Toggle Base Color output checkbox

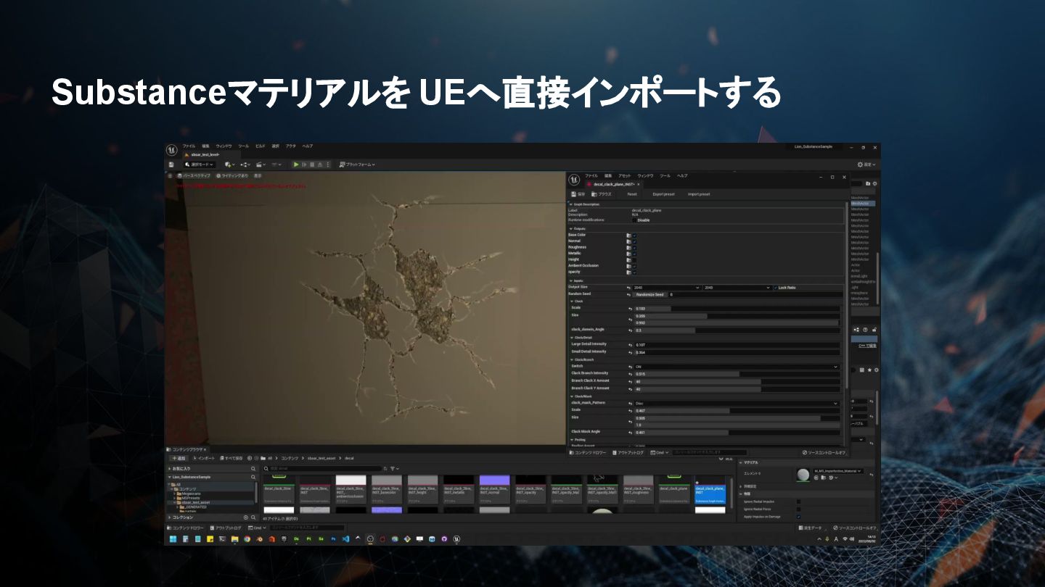point(634,236)
